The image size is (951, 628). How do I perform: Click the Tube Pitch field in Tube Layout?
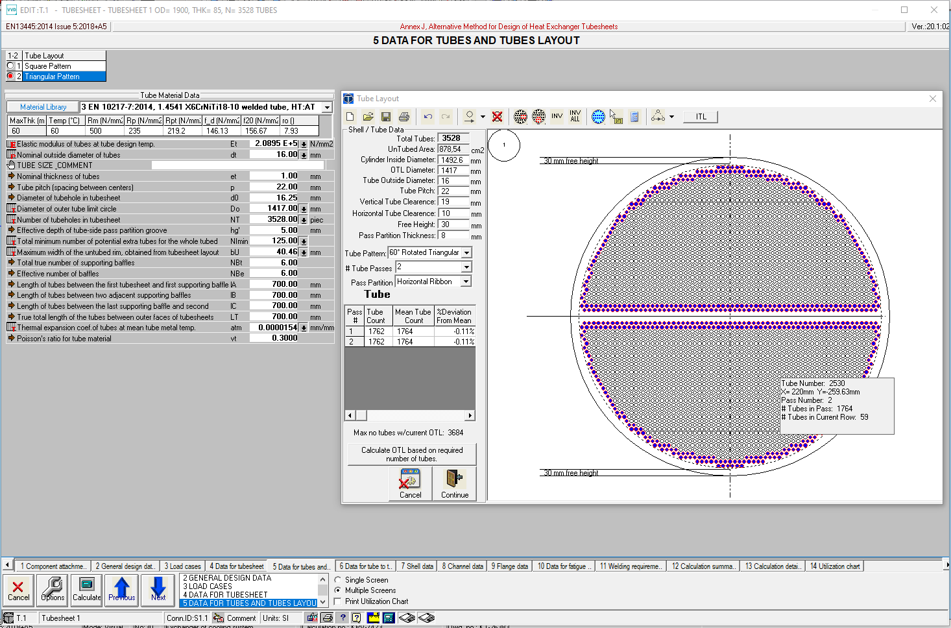[x=453, y=191]
